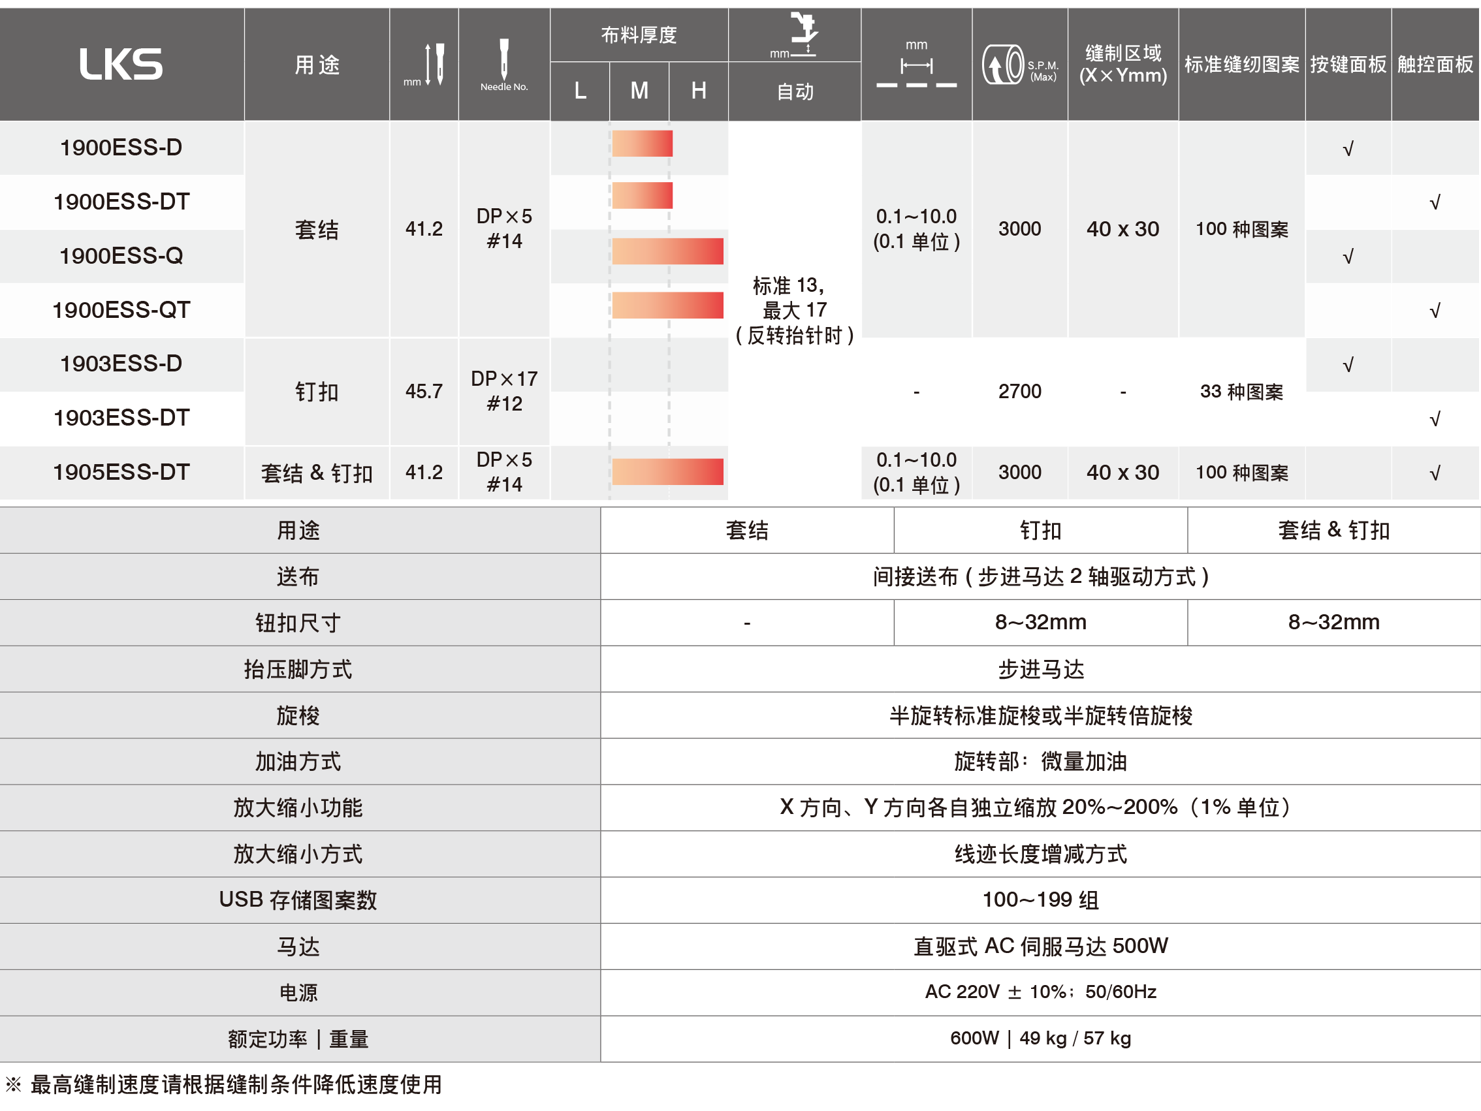
Task: Select model 1900ESS-D
Action: [121, 148]
